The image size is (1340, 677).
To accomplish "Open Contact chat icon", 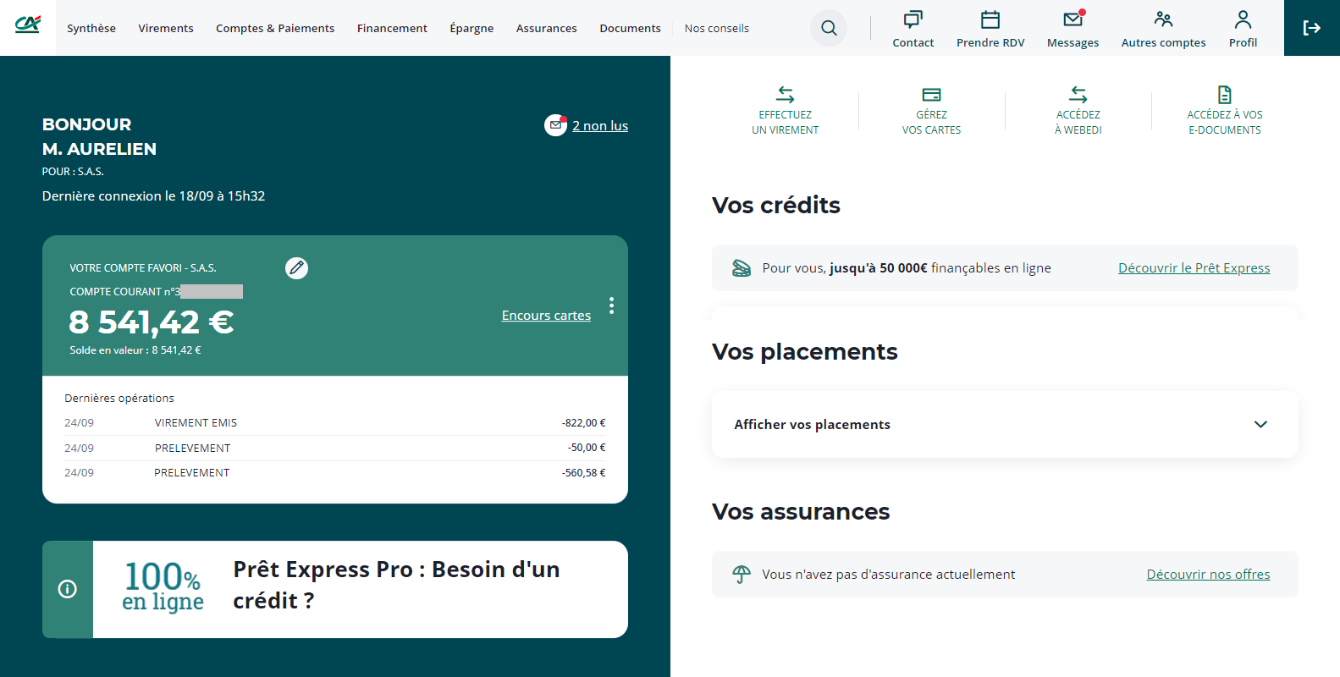I will click(x=913, y=19).
